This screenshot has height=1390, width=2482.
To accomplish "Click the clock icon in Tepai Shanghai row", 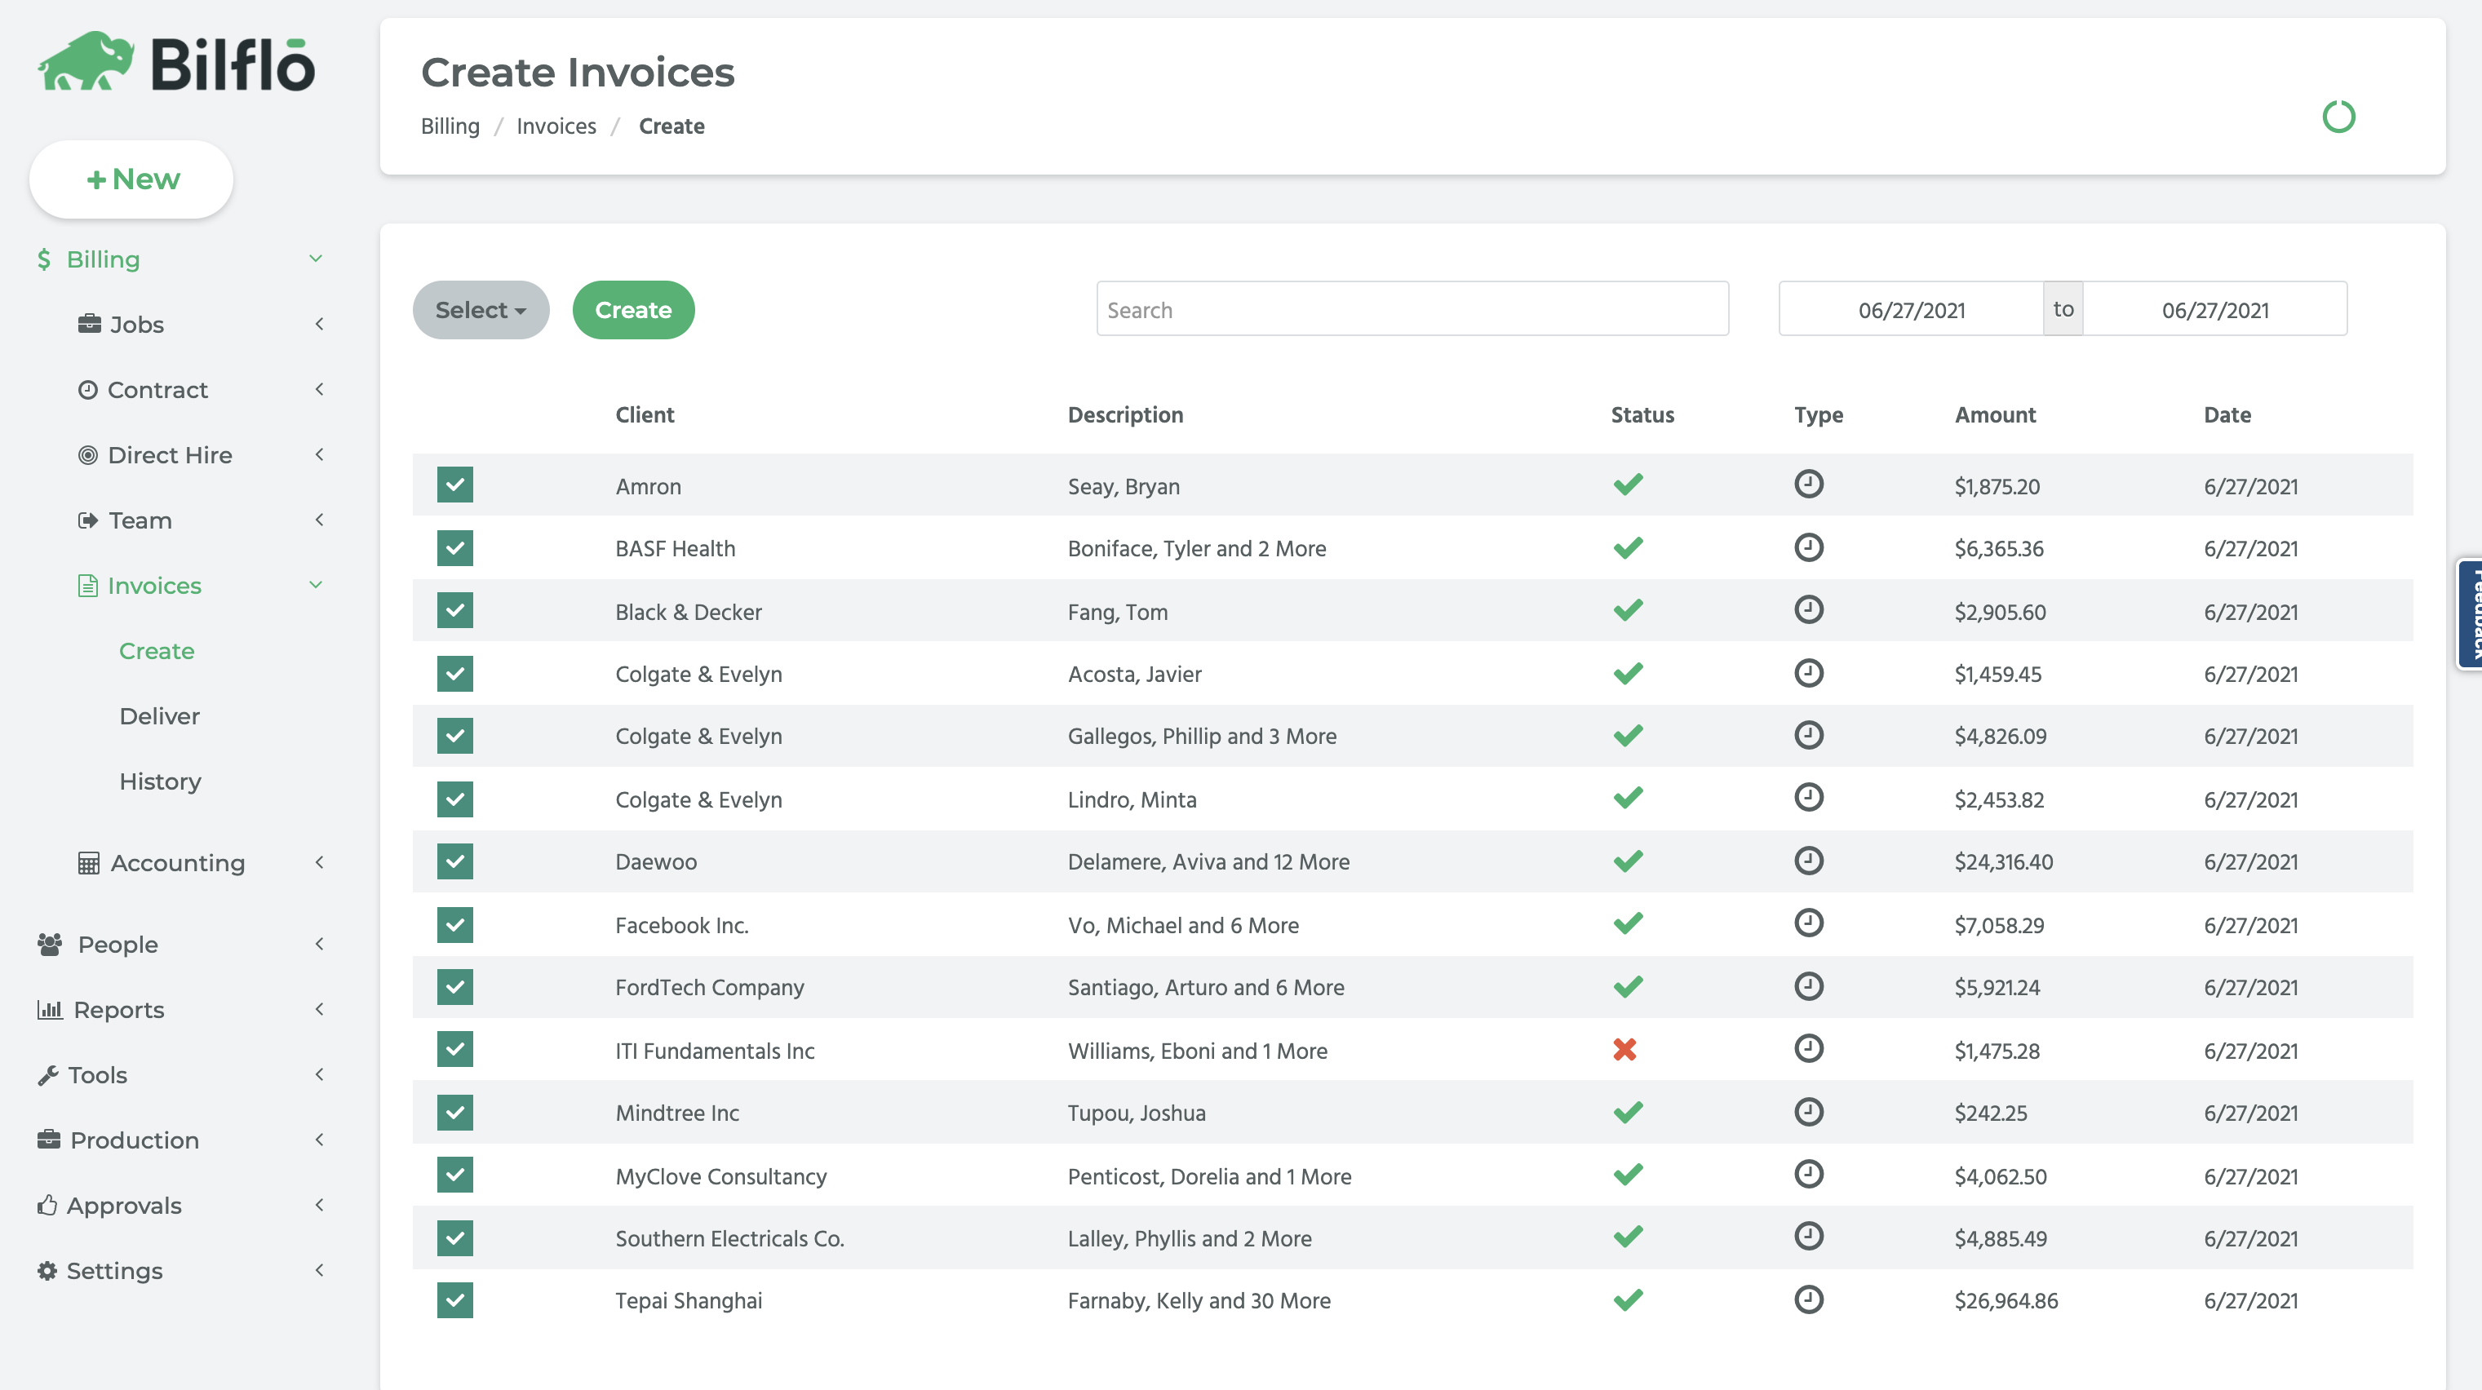I will (x=1809, y=1299).
